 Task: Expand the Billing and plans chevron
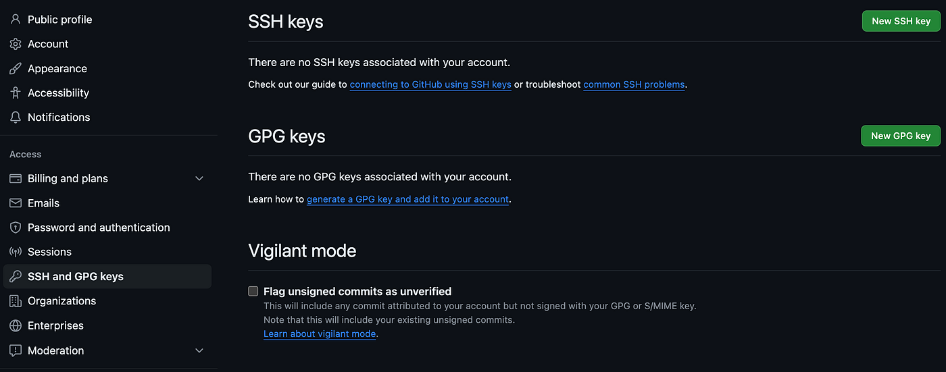pos(199,179)
